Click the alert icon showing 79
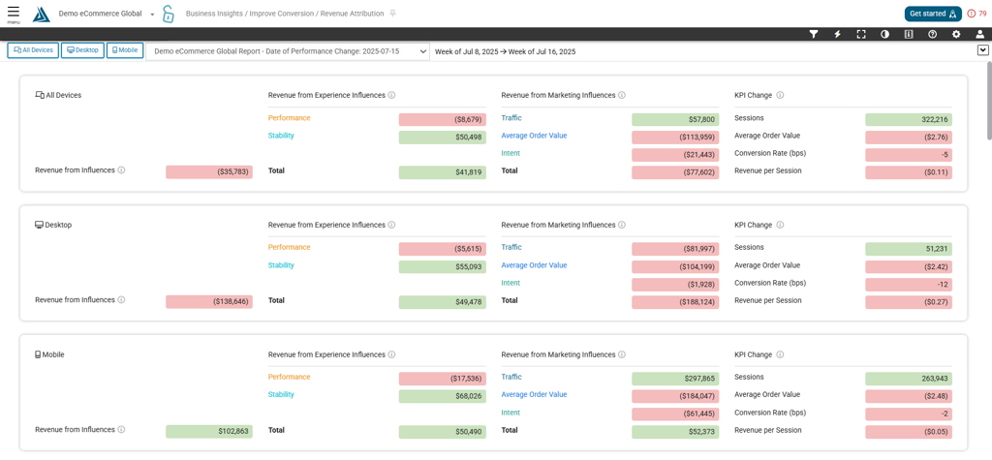992x460 pixels. pos(976,14)
